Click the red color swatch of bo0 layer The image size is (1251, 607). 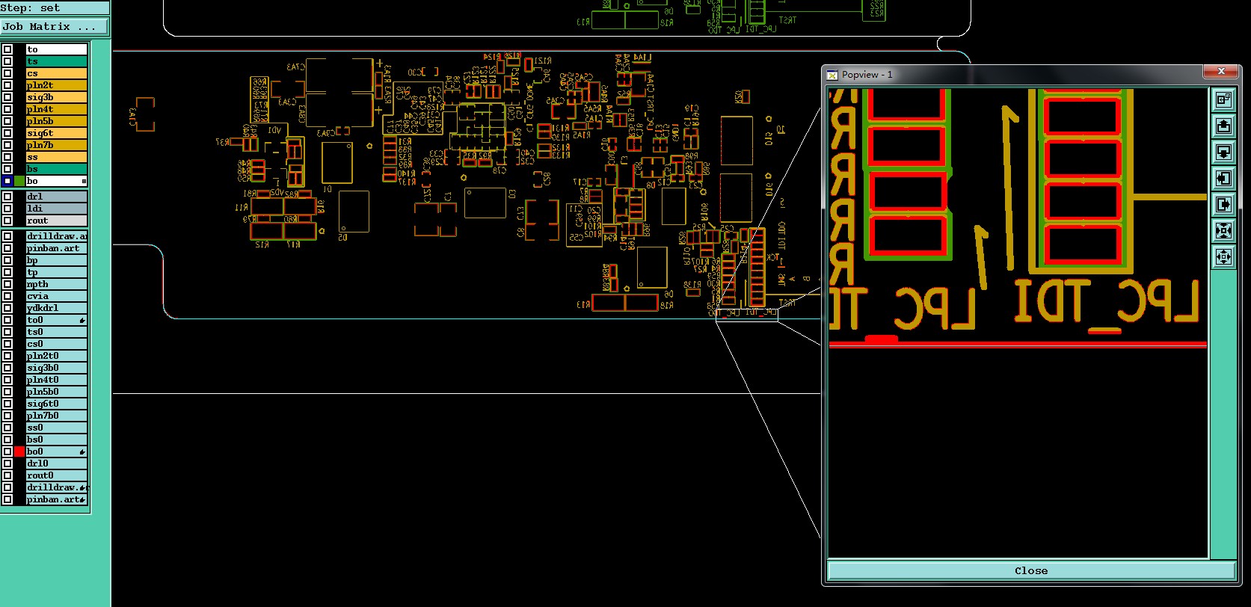(20, 452)
